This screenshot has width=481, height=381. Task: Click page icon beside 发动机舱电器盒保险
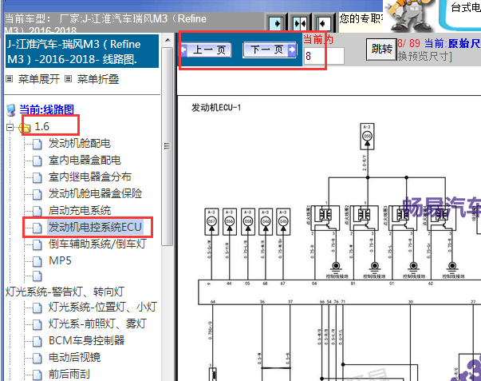coord(37,194)
